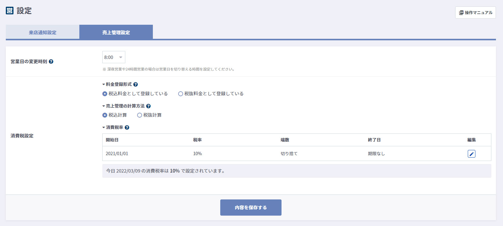Switch to 来店通知設定 tab
The width and height of the screenshot is (503, 226).
click(43, 32)
